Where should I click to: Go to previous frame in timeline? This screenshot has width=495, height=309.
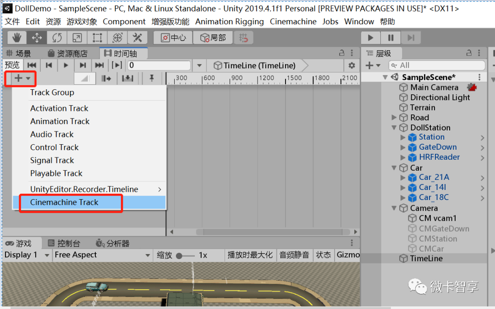coord(49,65)
